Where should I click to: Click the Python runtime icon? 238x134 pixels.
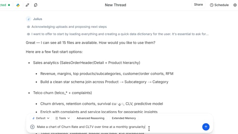[x=18, y=5]
